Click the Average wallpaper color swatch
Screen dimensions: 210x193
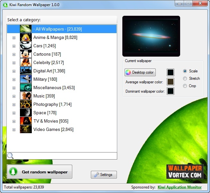[170, 82]
